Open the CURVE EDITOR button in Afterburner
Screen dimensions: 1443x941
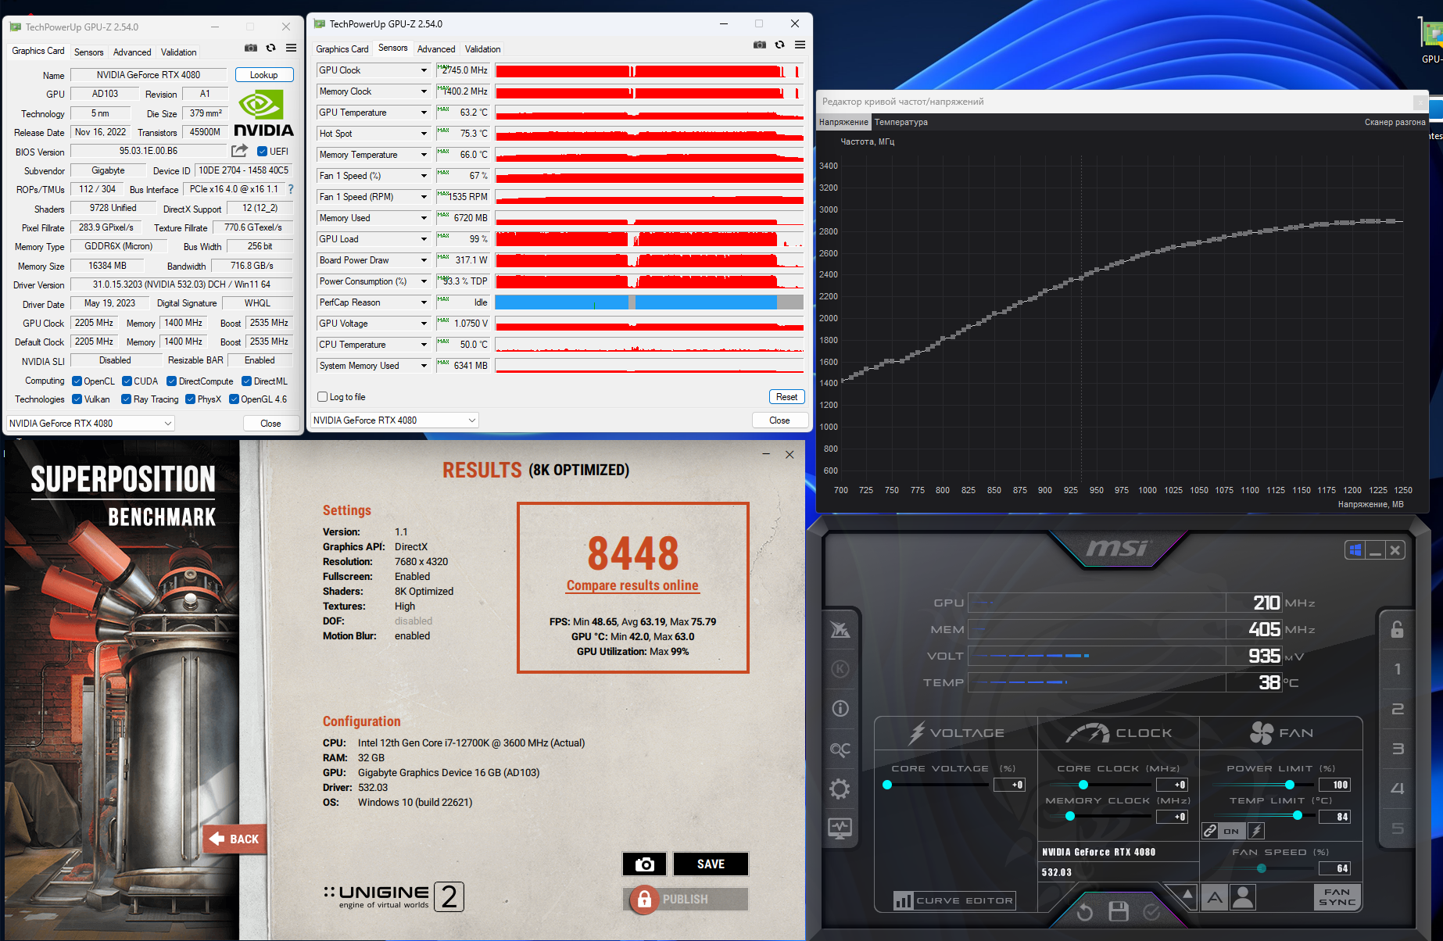[954, 900]
